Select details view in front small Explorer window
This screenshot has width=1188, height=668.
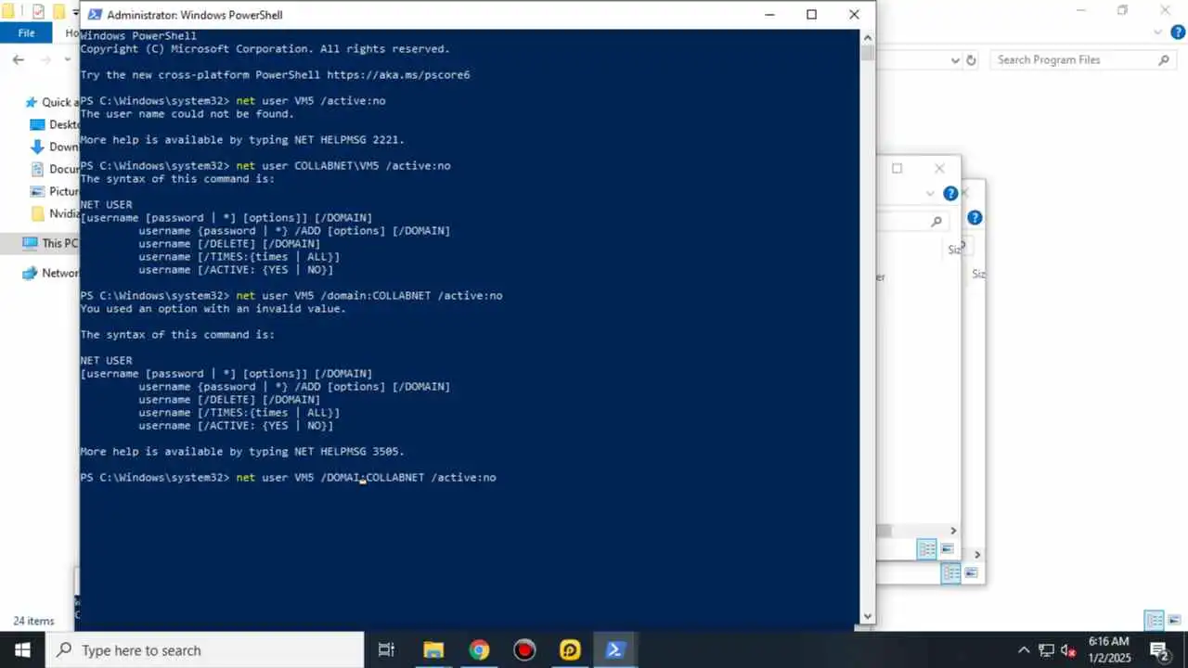tap(926, 549)
